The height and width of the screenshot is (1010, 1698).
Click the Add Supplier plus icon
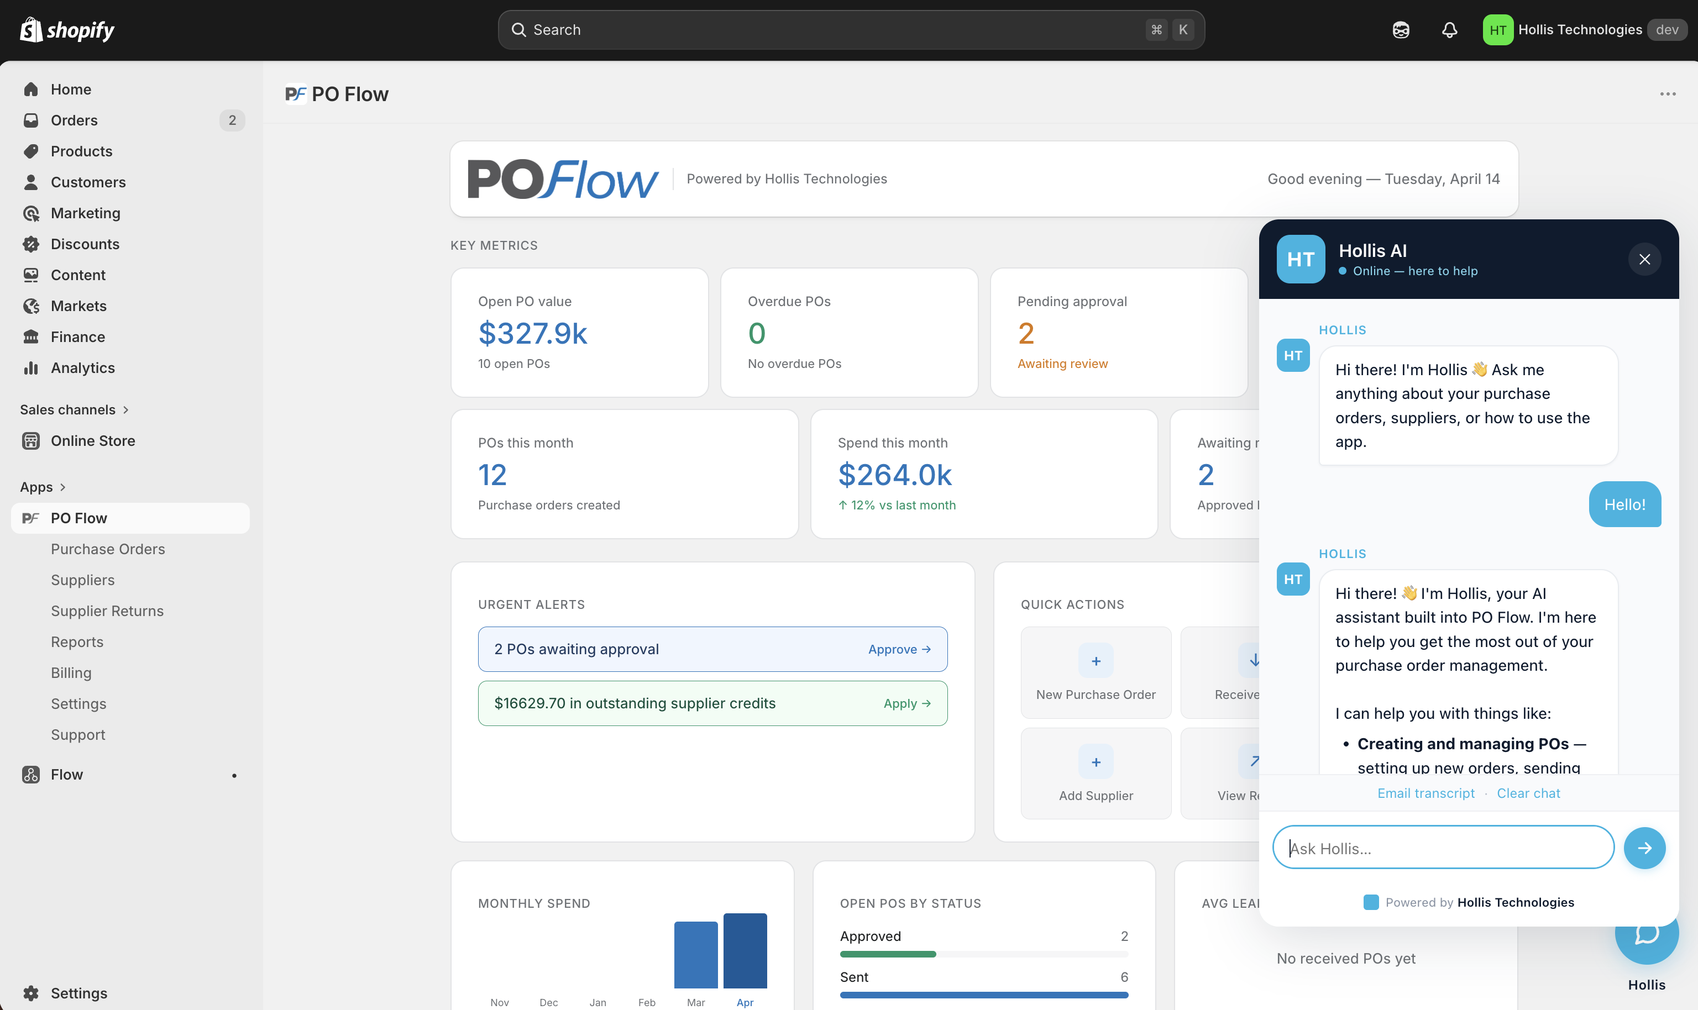click(1096, 761)
